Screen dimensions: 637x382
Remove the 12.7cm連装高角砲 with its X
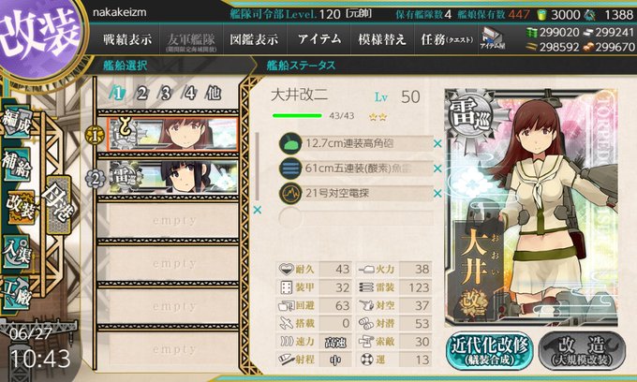coord(437,143)
